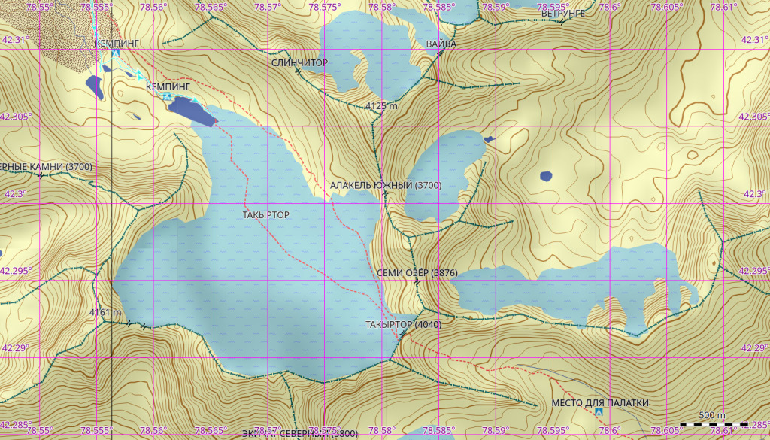Click the 4125 m elevation label
Image resolution: width=770 pixels, height=440 pixels.
(381, 106)
